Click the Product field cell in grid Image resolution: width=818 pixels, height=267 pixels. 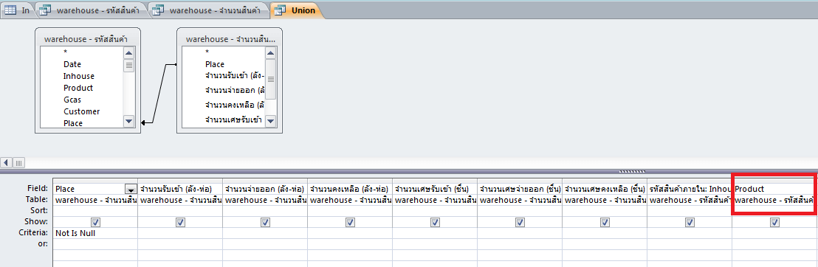pyautogui.click(x=774, y=189)
